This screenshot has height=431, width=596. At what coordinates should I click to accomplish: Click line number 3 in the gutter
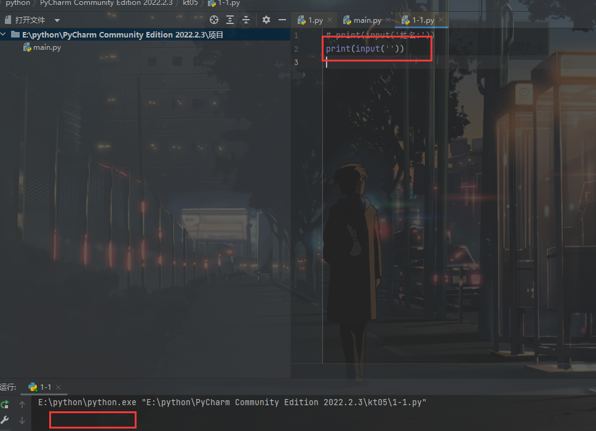point(296,62)
